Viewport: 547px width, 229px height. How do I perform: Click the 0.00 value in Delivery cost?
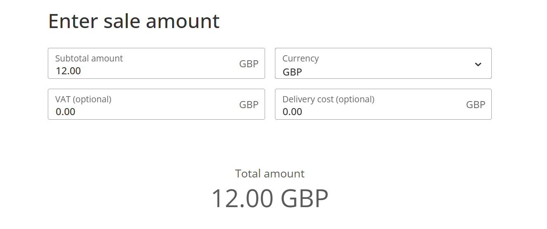[292, 112]
